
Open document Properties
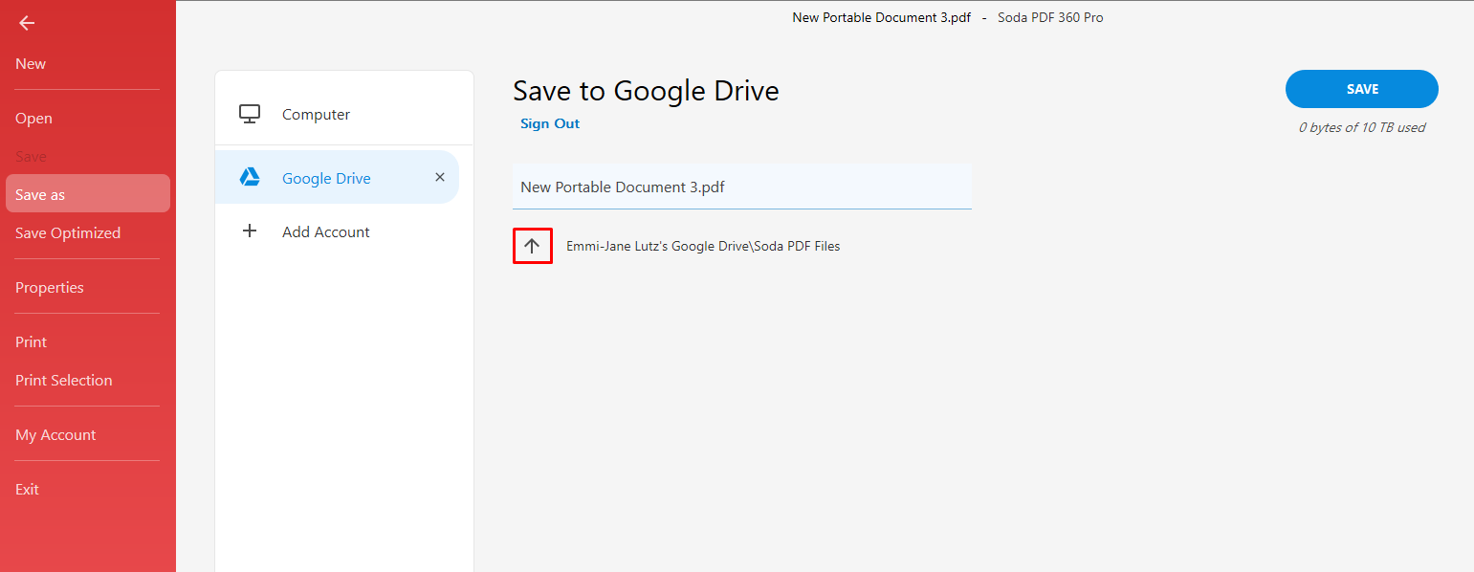point(50,288)
